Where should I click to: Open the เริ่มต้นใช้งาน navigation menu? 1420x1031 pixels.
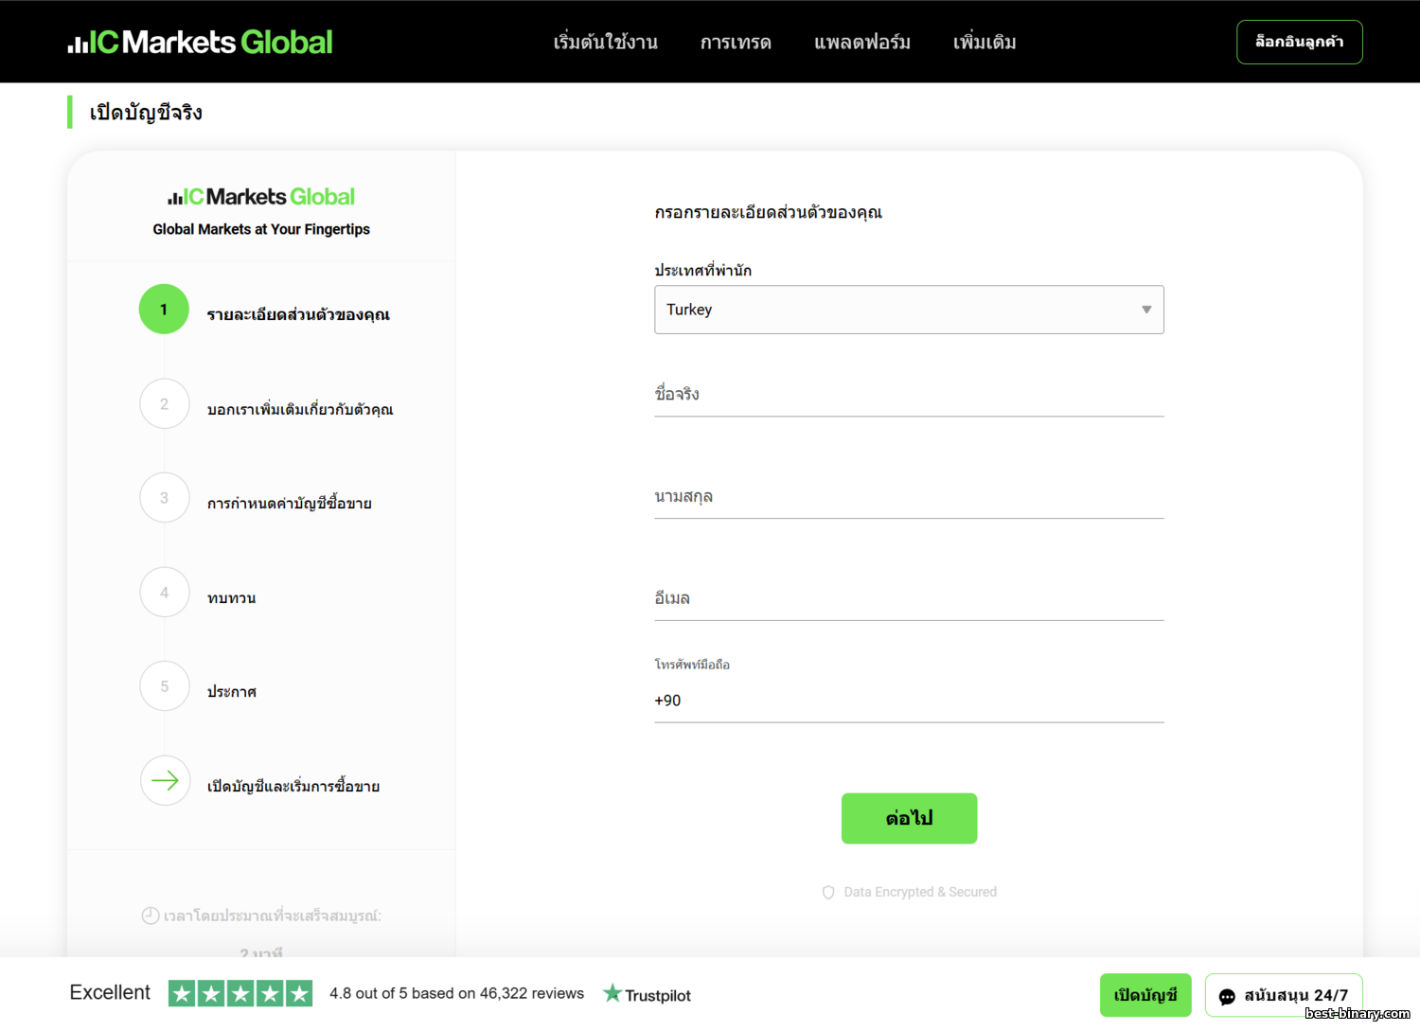point(605,43)
